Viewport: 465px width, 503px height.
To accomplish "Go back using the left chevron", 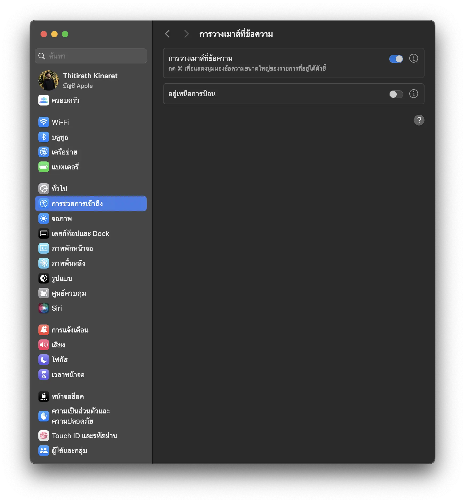I will pyautogui.click(x=167, y=34).
